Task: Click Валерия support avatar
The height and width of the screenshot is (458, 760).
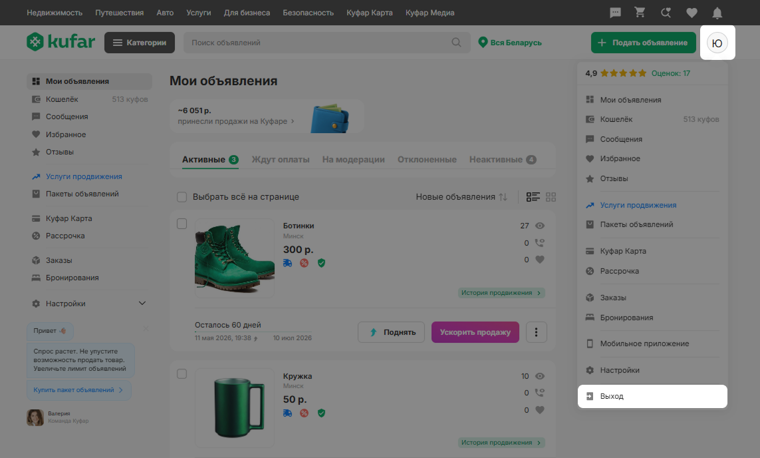Action: pos(35,417)
